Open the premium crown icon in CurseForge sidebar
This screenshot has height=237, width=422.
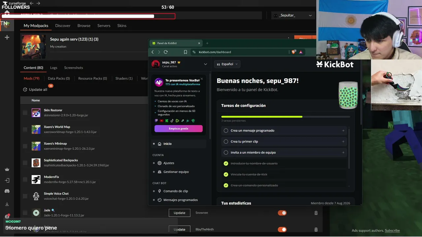click(7, 170)
